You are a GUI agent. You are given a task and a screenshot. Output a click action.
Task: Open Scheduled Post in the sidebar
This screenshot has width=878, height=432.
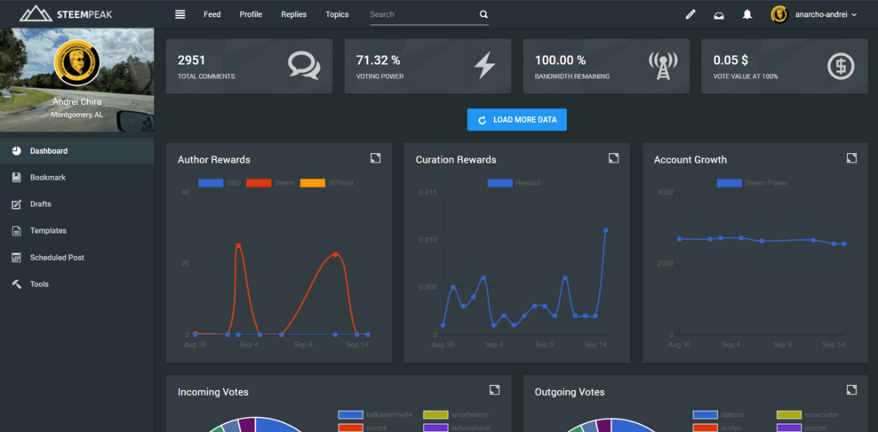pos(76,258)
